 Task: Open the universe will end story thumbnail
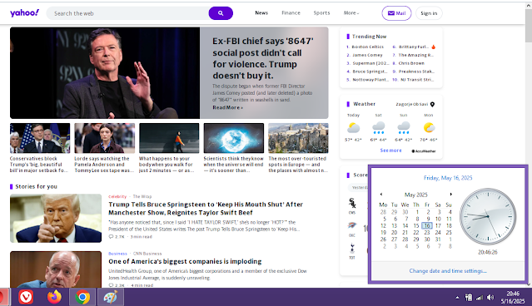coord(233,138)
